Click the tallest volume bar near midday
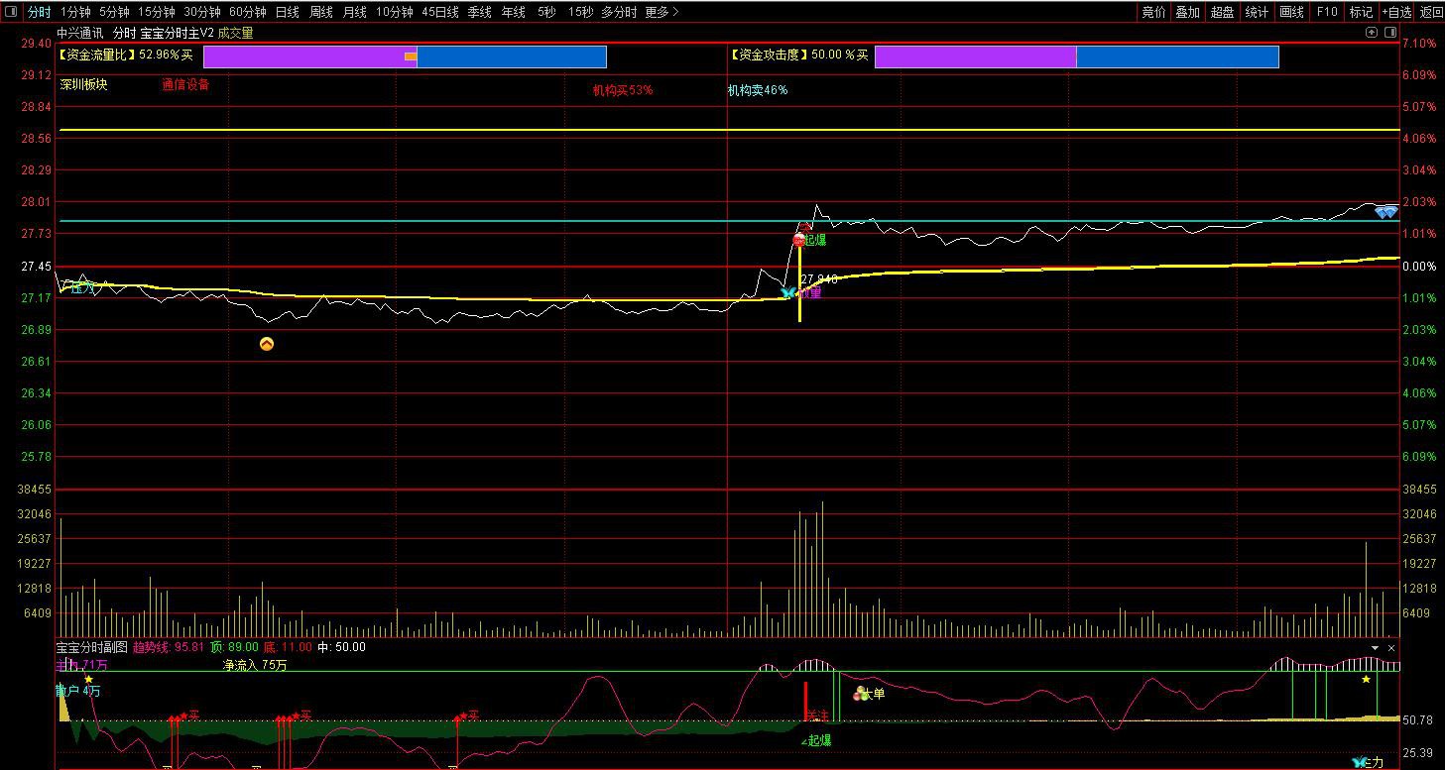The image size is (1445, 770). pos(821,569)
